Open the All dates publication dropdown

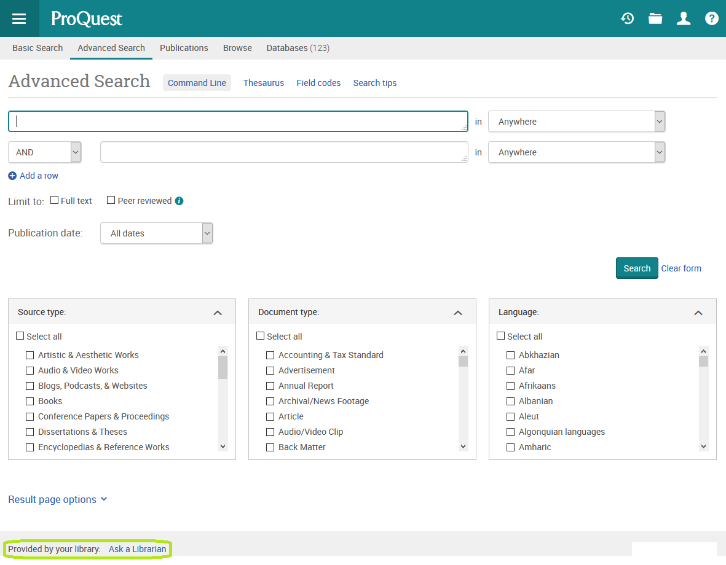point(157,233)
